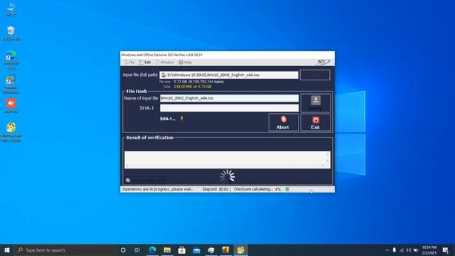Click the '234.00 MB of 5.73 GB' progress text
Viewport: 455px width, 256px height.
(193, 87)
